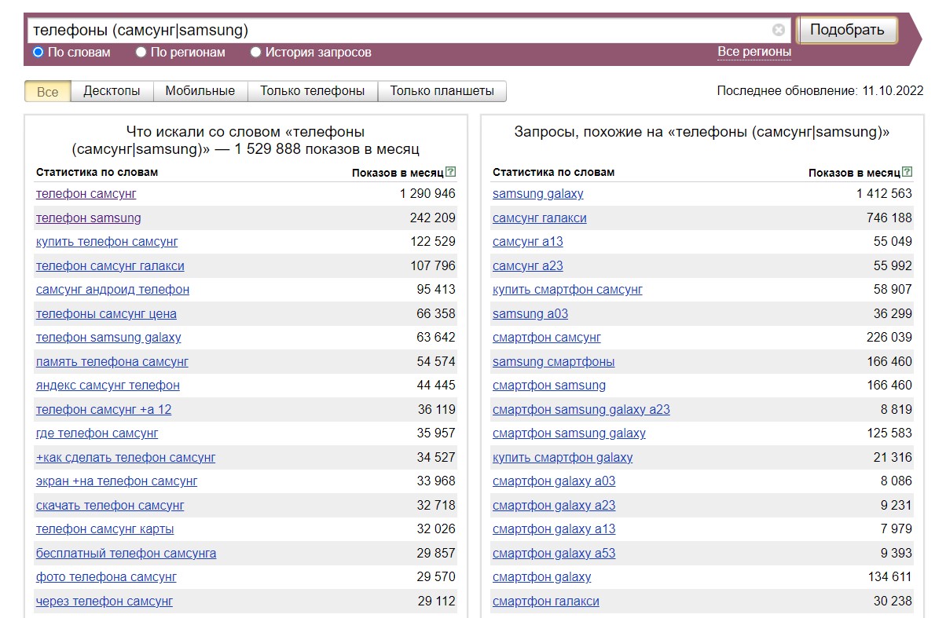Viewport: 935px width, 618px height.
Task: Open the 'смартфон samsung galaxy a23' link
Action: click(581, 409)
